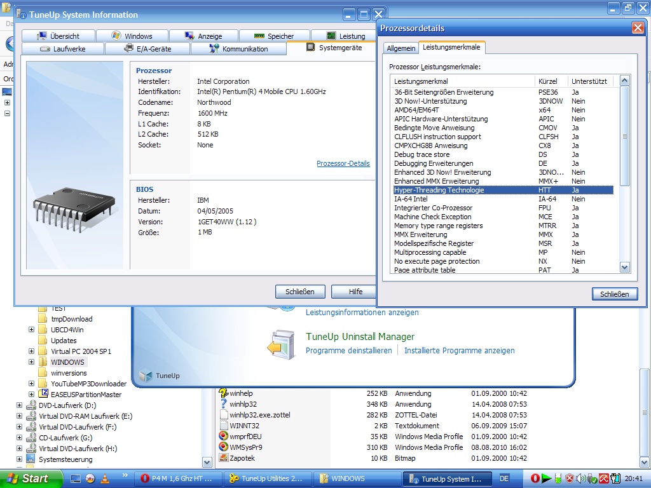
Task: Click the VLC cone quick launch icon
Action: (x=104, y=478)
